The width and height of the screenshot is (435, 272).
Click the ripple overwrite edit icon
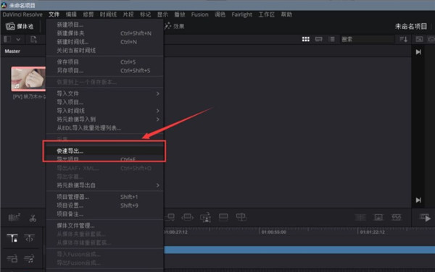[x=188, y=217]
